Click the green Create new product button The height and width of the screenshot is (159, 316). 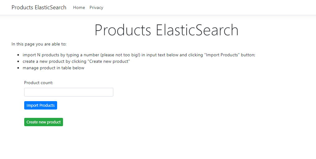pyautogui.click(x=43, y=122)
